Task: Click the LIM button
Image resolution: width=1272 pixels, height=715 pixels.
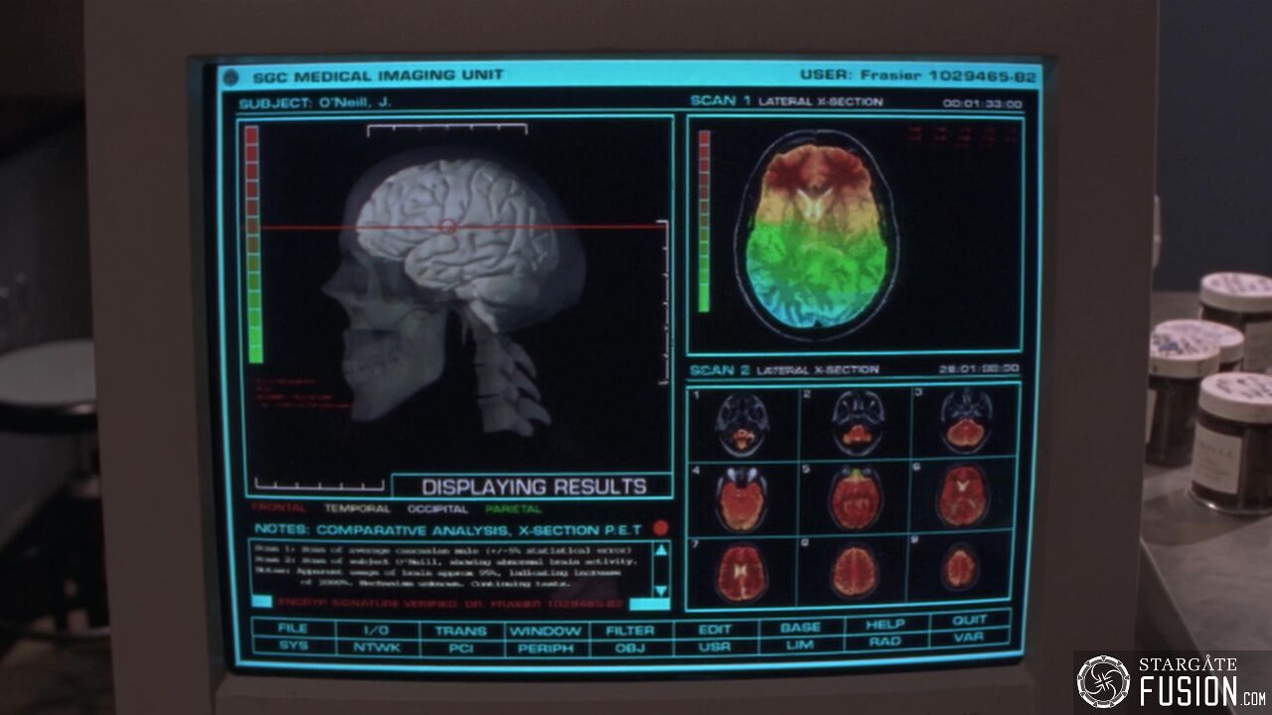Action: [800, 644]
